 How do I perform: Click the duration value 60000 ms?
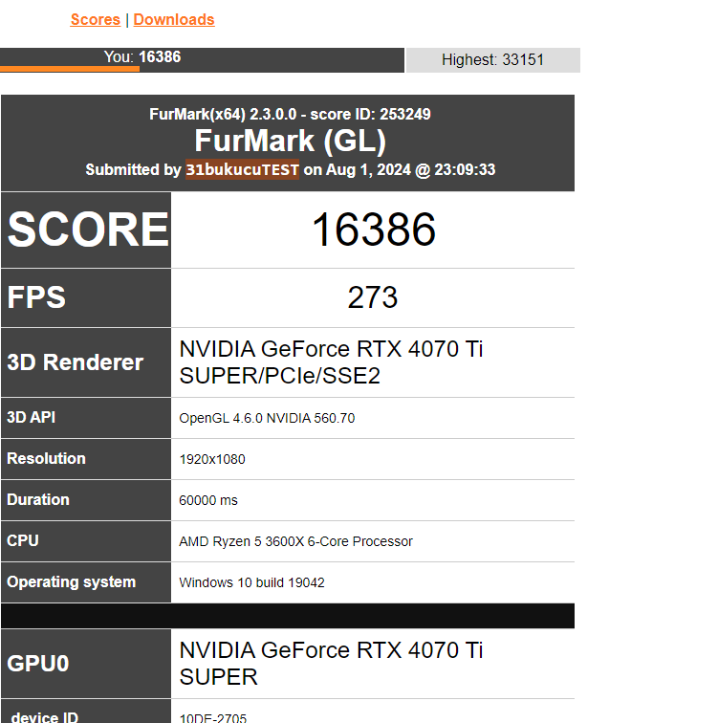[x=208, y=500]
